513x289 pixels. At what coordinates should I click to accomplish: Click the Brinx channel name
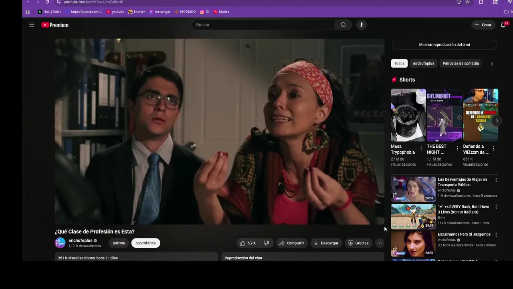coord(441,218)
